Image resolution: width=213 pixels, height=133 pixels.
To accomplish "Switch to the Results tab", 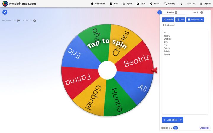I will pos(198,12).
